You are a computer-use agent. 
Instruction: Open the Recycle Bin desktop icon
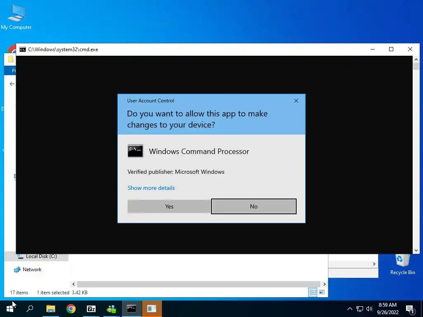[x=402, y=265]
